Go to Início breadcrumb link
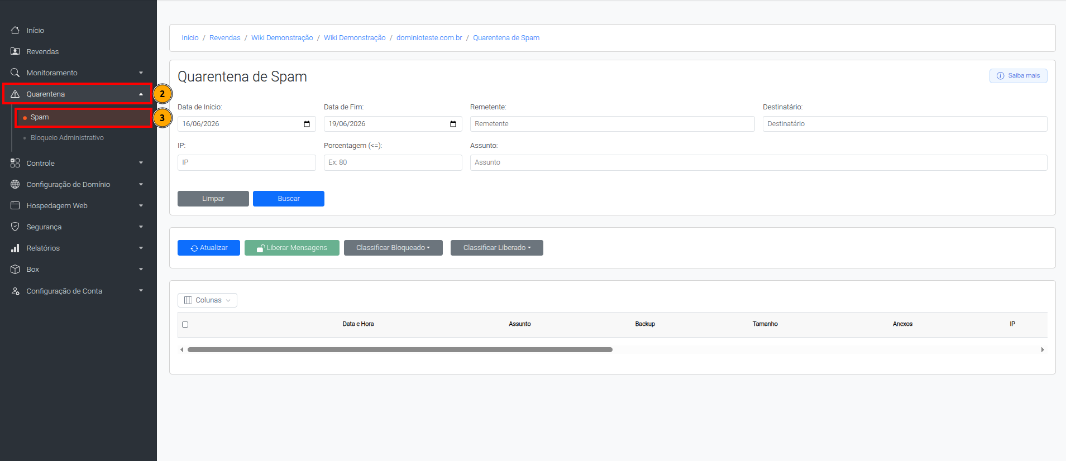 pos(190,38)
